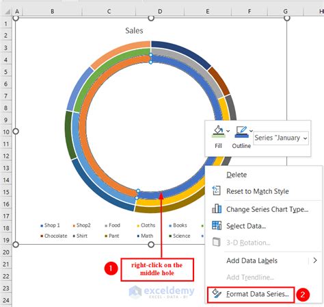This screenshot has width=324, height=307.
Task: Click the Sales chart title
Action: pos(134,31)
